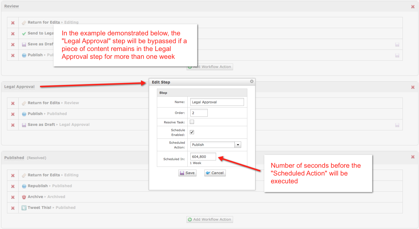Delete the Archive workflow action
The width and height of the screenshot is (419, 229).
13,197
